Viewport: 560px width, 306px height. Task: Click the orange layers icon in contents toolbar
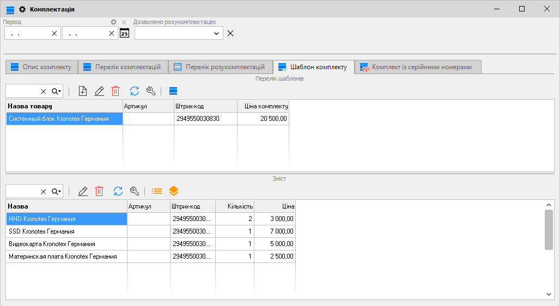(174, 191)
